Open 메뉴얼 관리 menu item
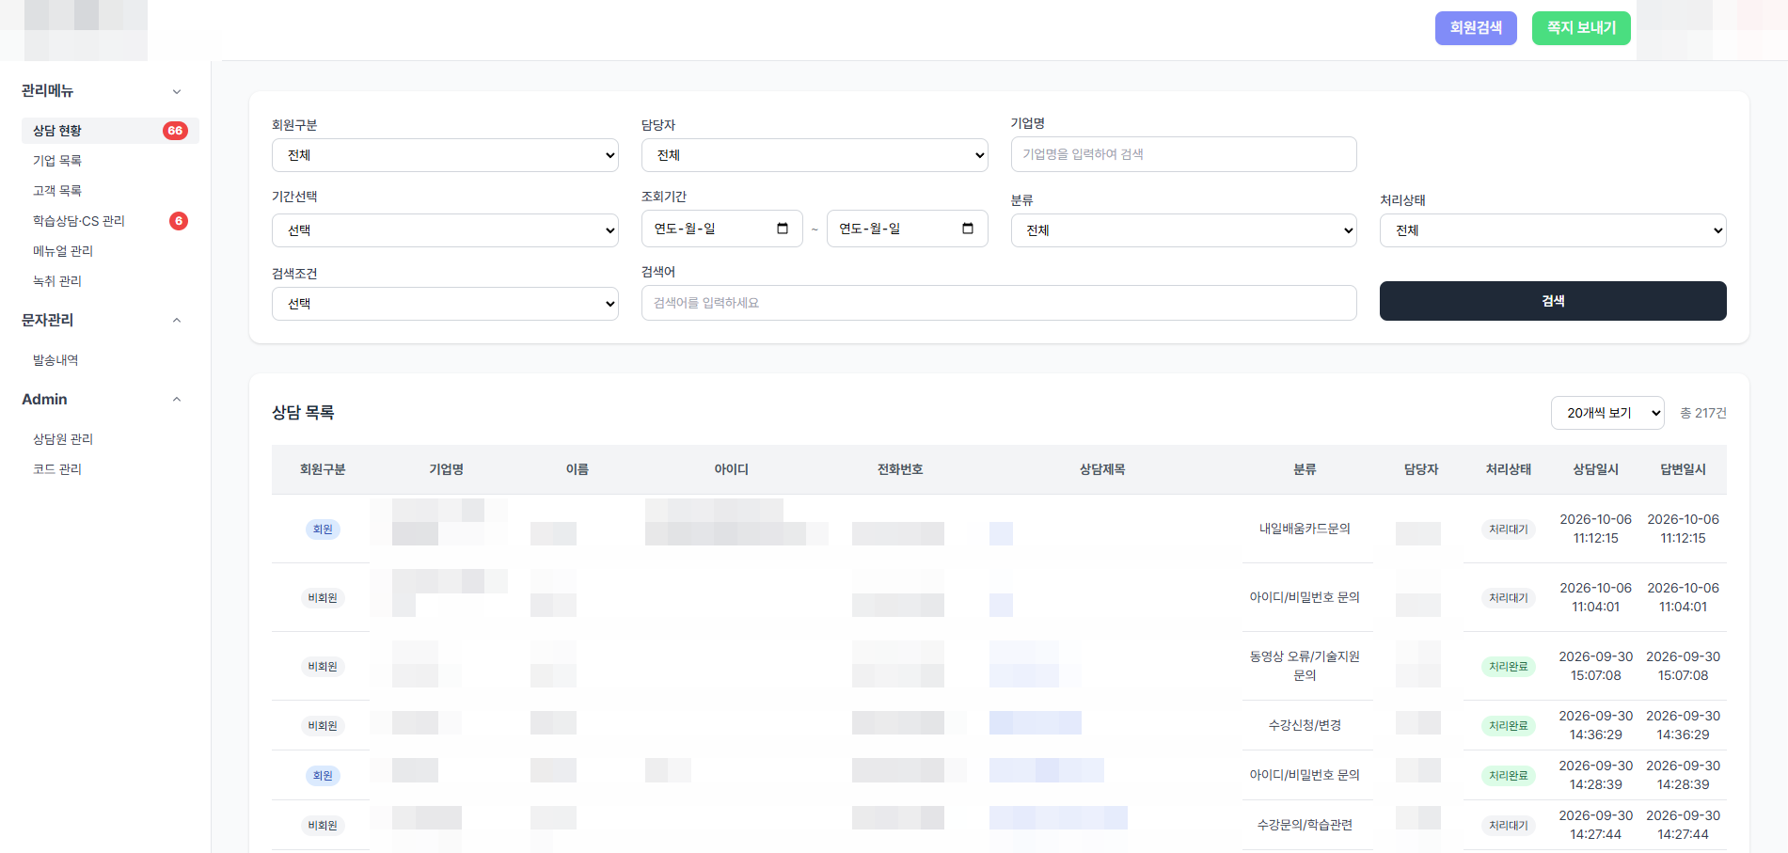 pos(63,251)
